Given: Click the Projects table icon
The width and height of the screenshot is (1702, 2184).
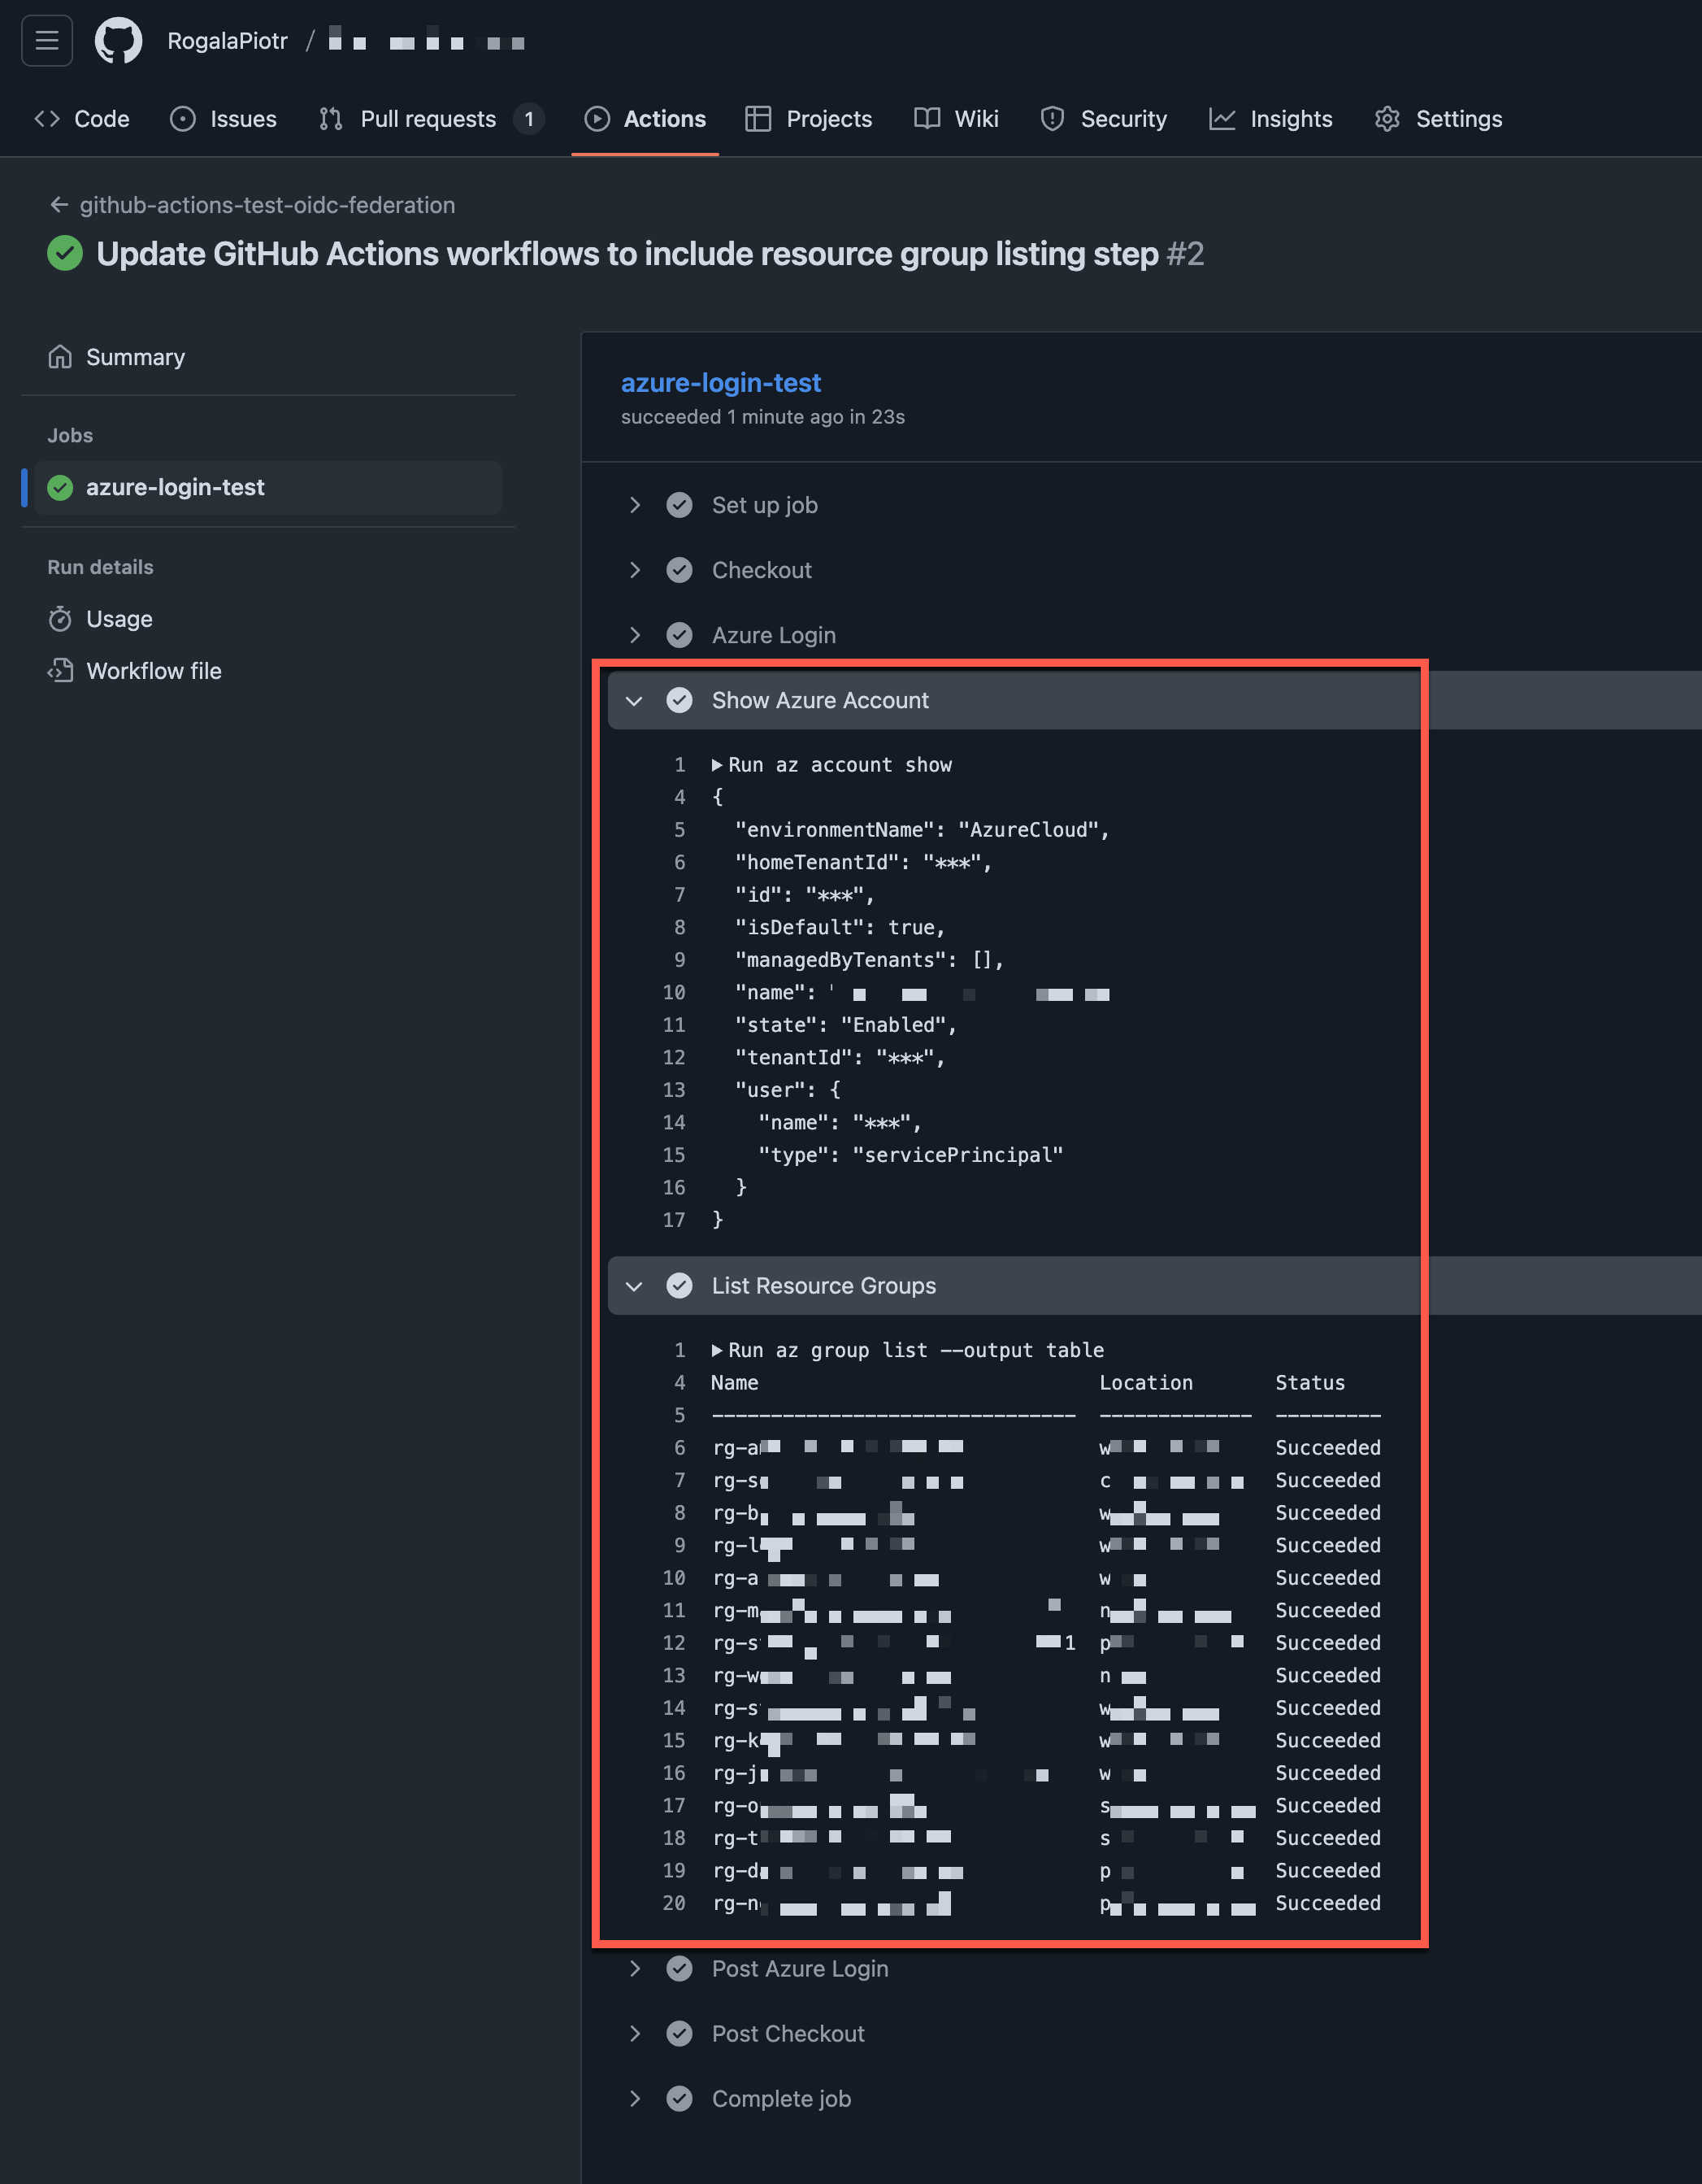Looking at the screenshot, I should pyautogui.click(x=758, y=119).
